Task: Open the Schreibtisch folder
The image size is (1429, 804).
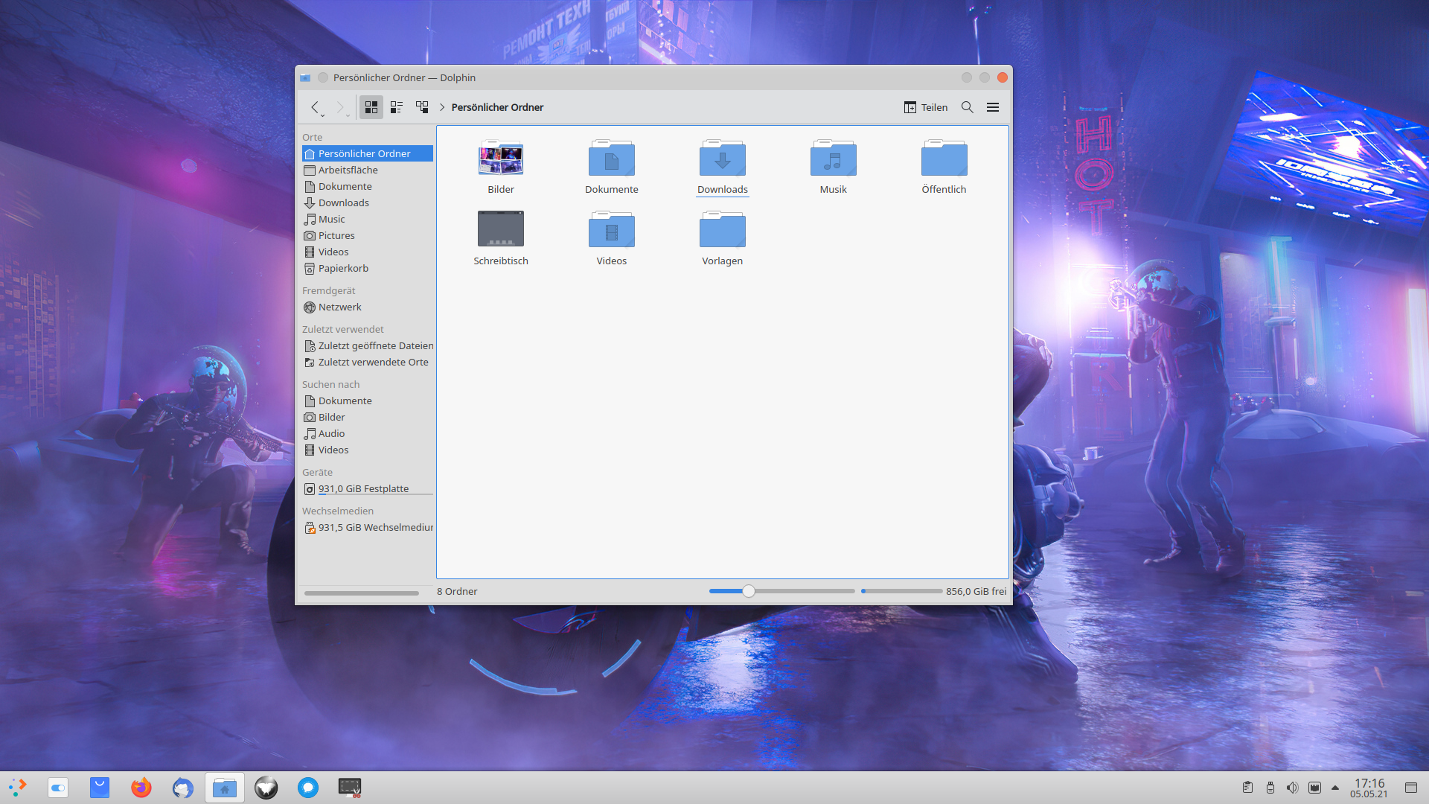Action: [x=500, y=229]
